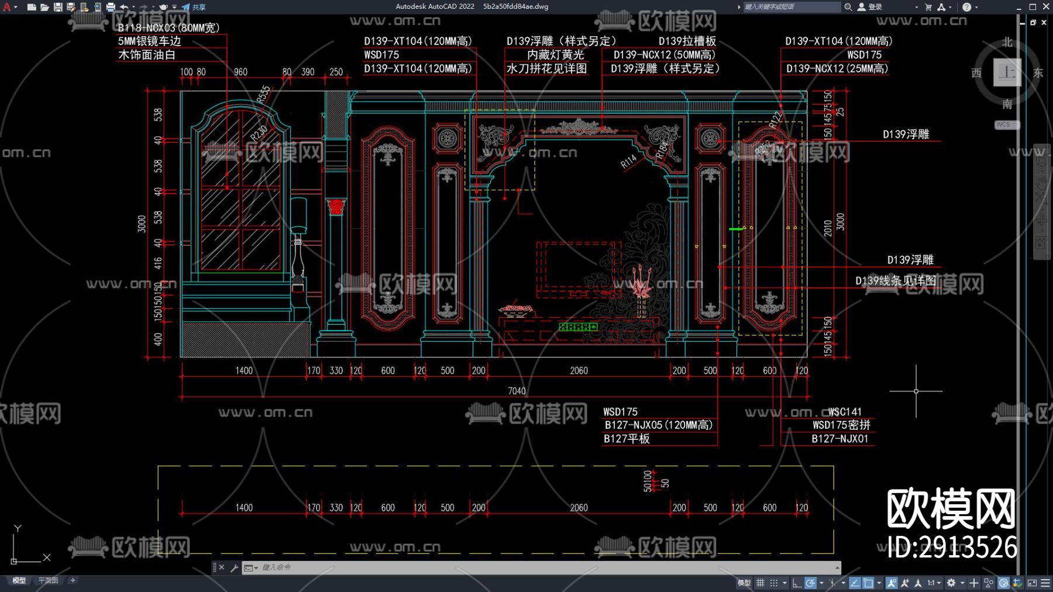Click the 上 face of the ViewCube

pos(1007,73)
